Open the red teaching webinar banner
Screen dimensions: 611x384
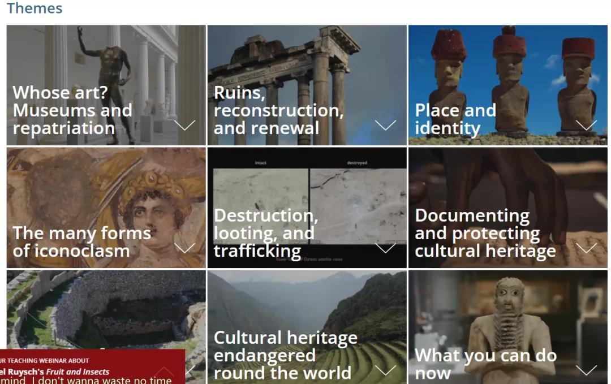click(92, 366)
